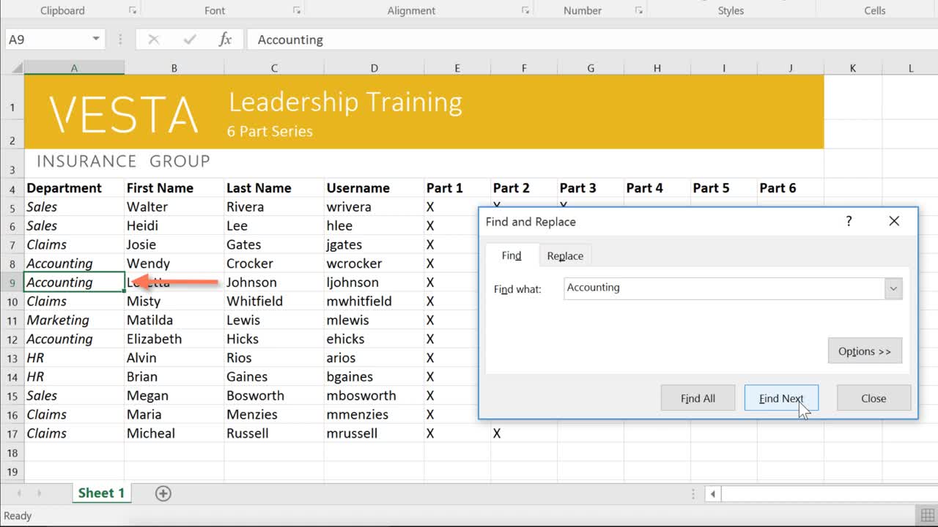Open the Font group dialog launcher

(x=297, y=10)
